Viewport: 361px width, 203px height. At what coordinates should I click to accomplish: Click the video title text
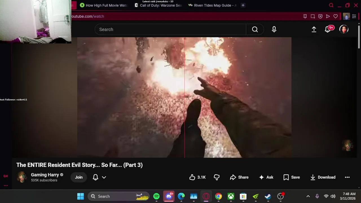pos(80,165)
